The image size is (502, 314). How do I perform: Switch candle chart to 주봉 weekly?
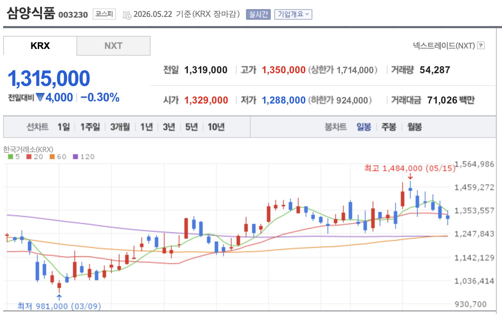point(389,127)
